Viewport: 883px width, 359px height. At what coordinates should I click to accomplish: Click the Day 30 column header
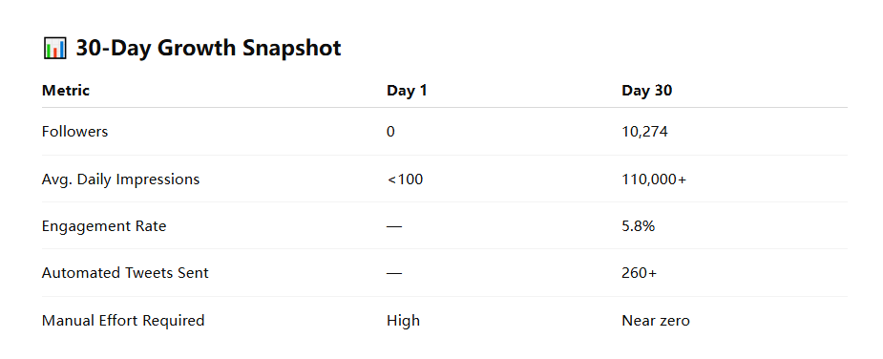point(646,90)
